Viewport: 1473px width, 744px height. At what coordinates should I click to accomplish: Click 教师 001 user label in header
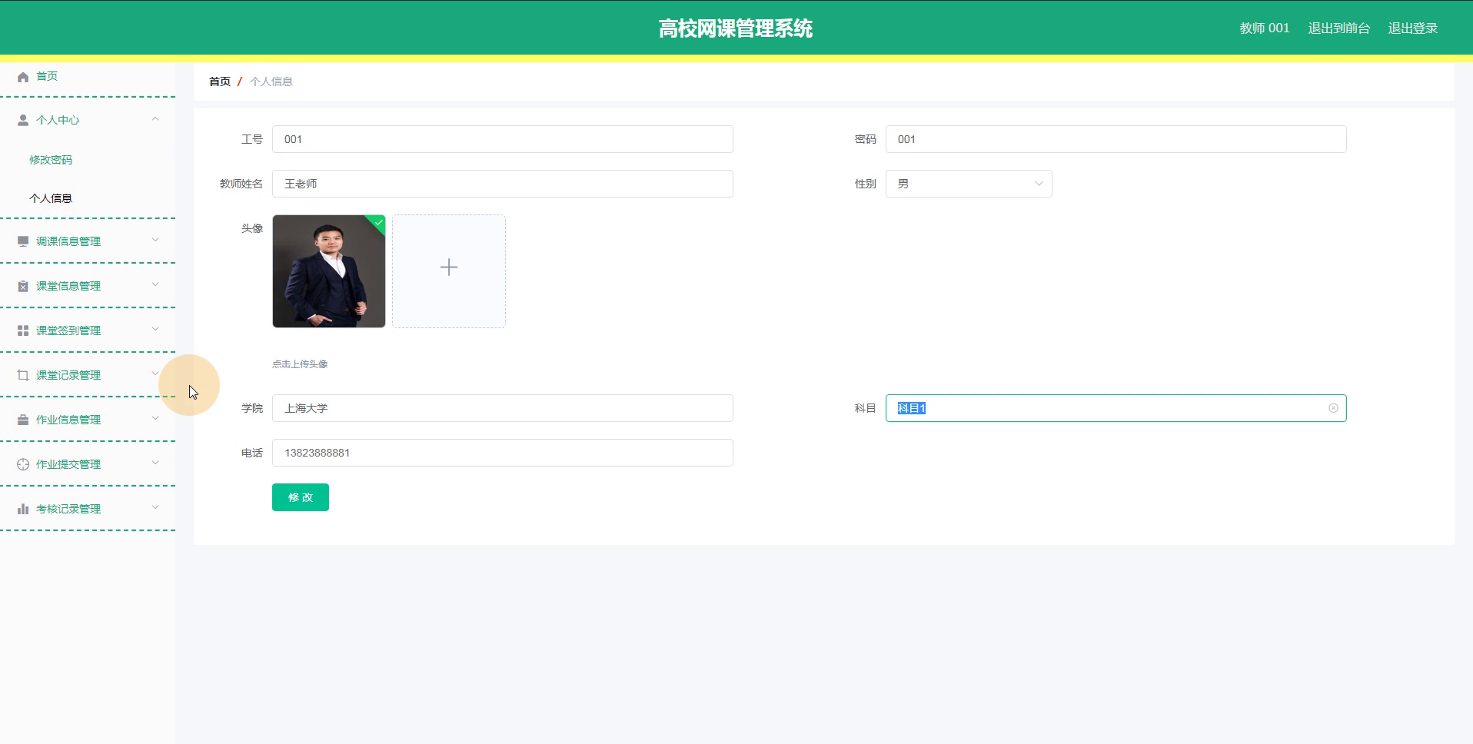1264,28
